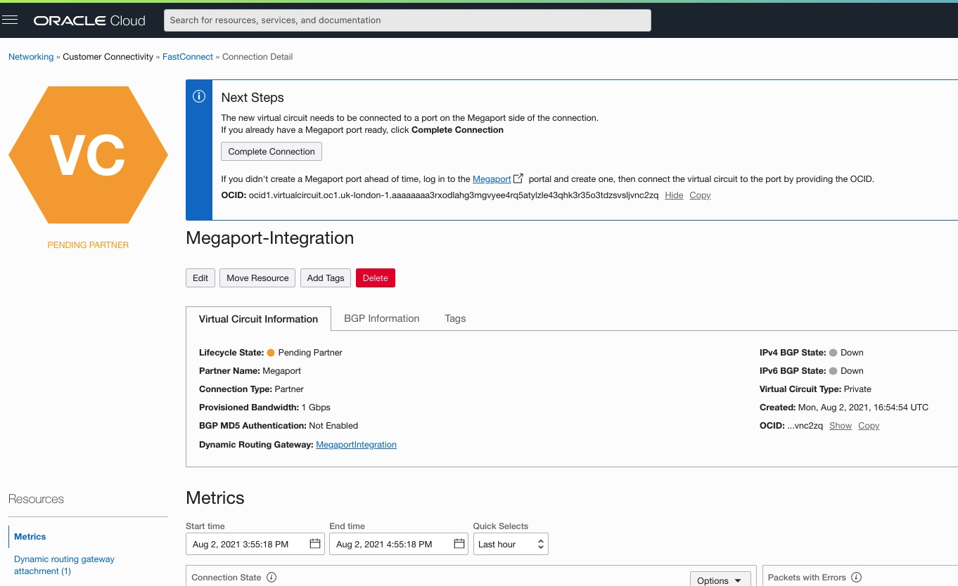Click the VC hexagon resource icon
Viewport: 958px width, 586px height.
[x=88, y=155]
